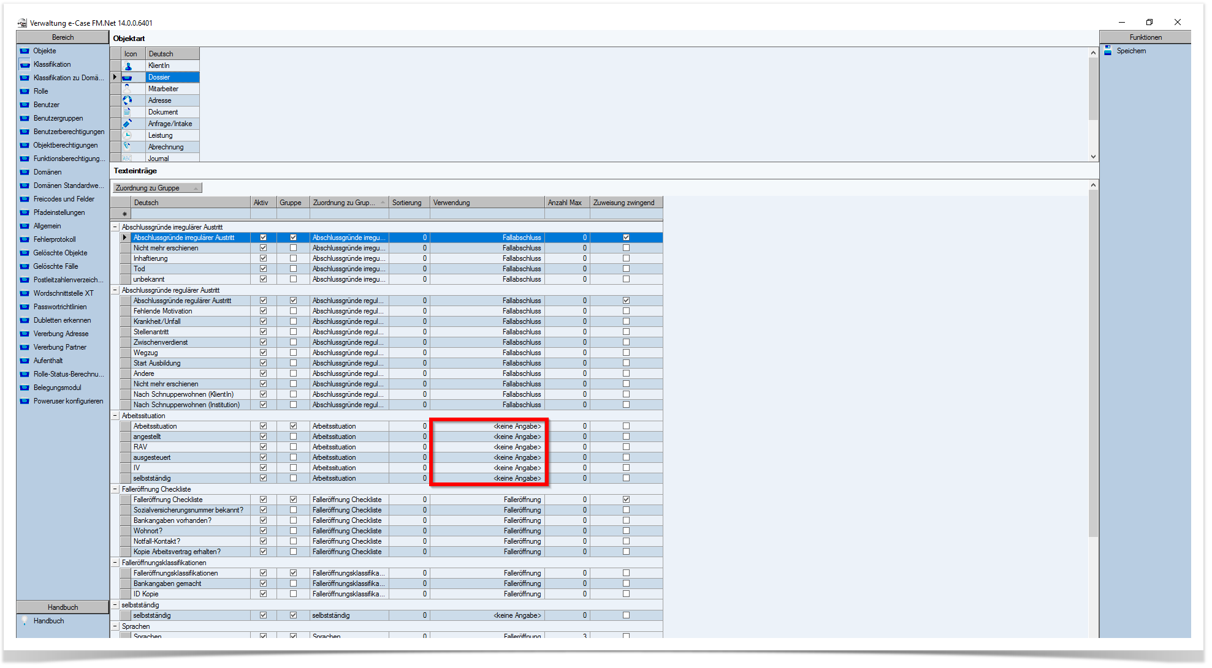Collapse the Falleröffnung Checkliste group
The height and width of the screenshot is (668, 1212).
115,489
